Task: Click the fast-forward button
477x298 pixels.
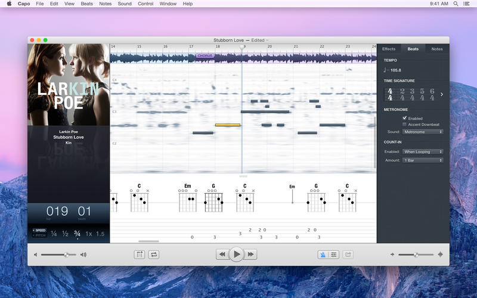Action: point(251,254)
